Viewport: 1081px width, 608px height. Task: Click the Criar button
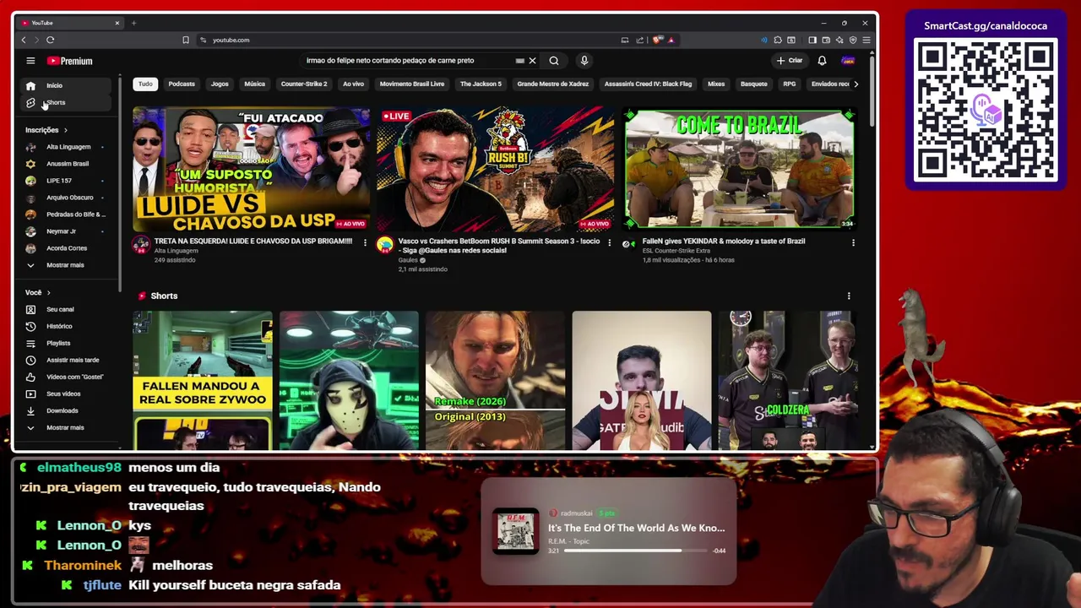point(790,61)
